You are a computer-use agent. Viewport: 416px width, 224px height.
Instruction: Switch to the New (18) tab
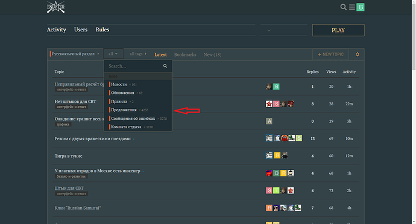click(x=212, y=55)
